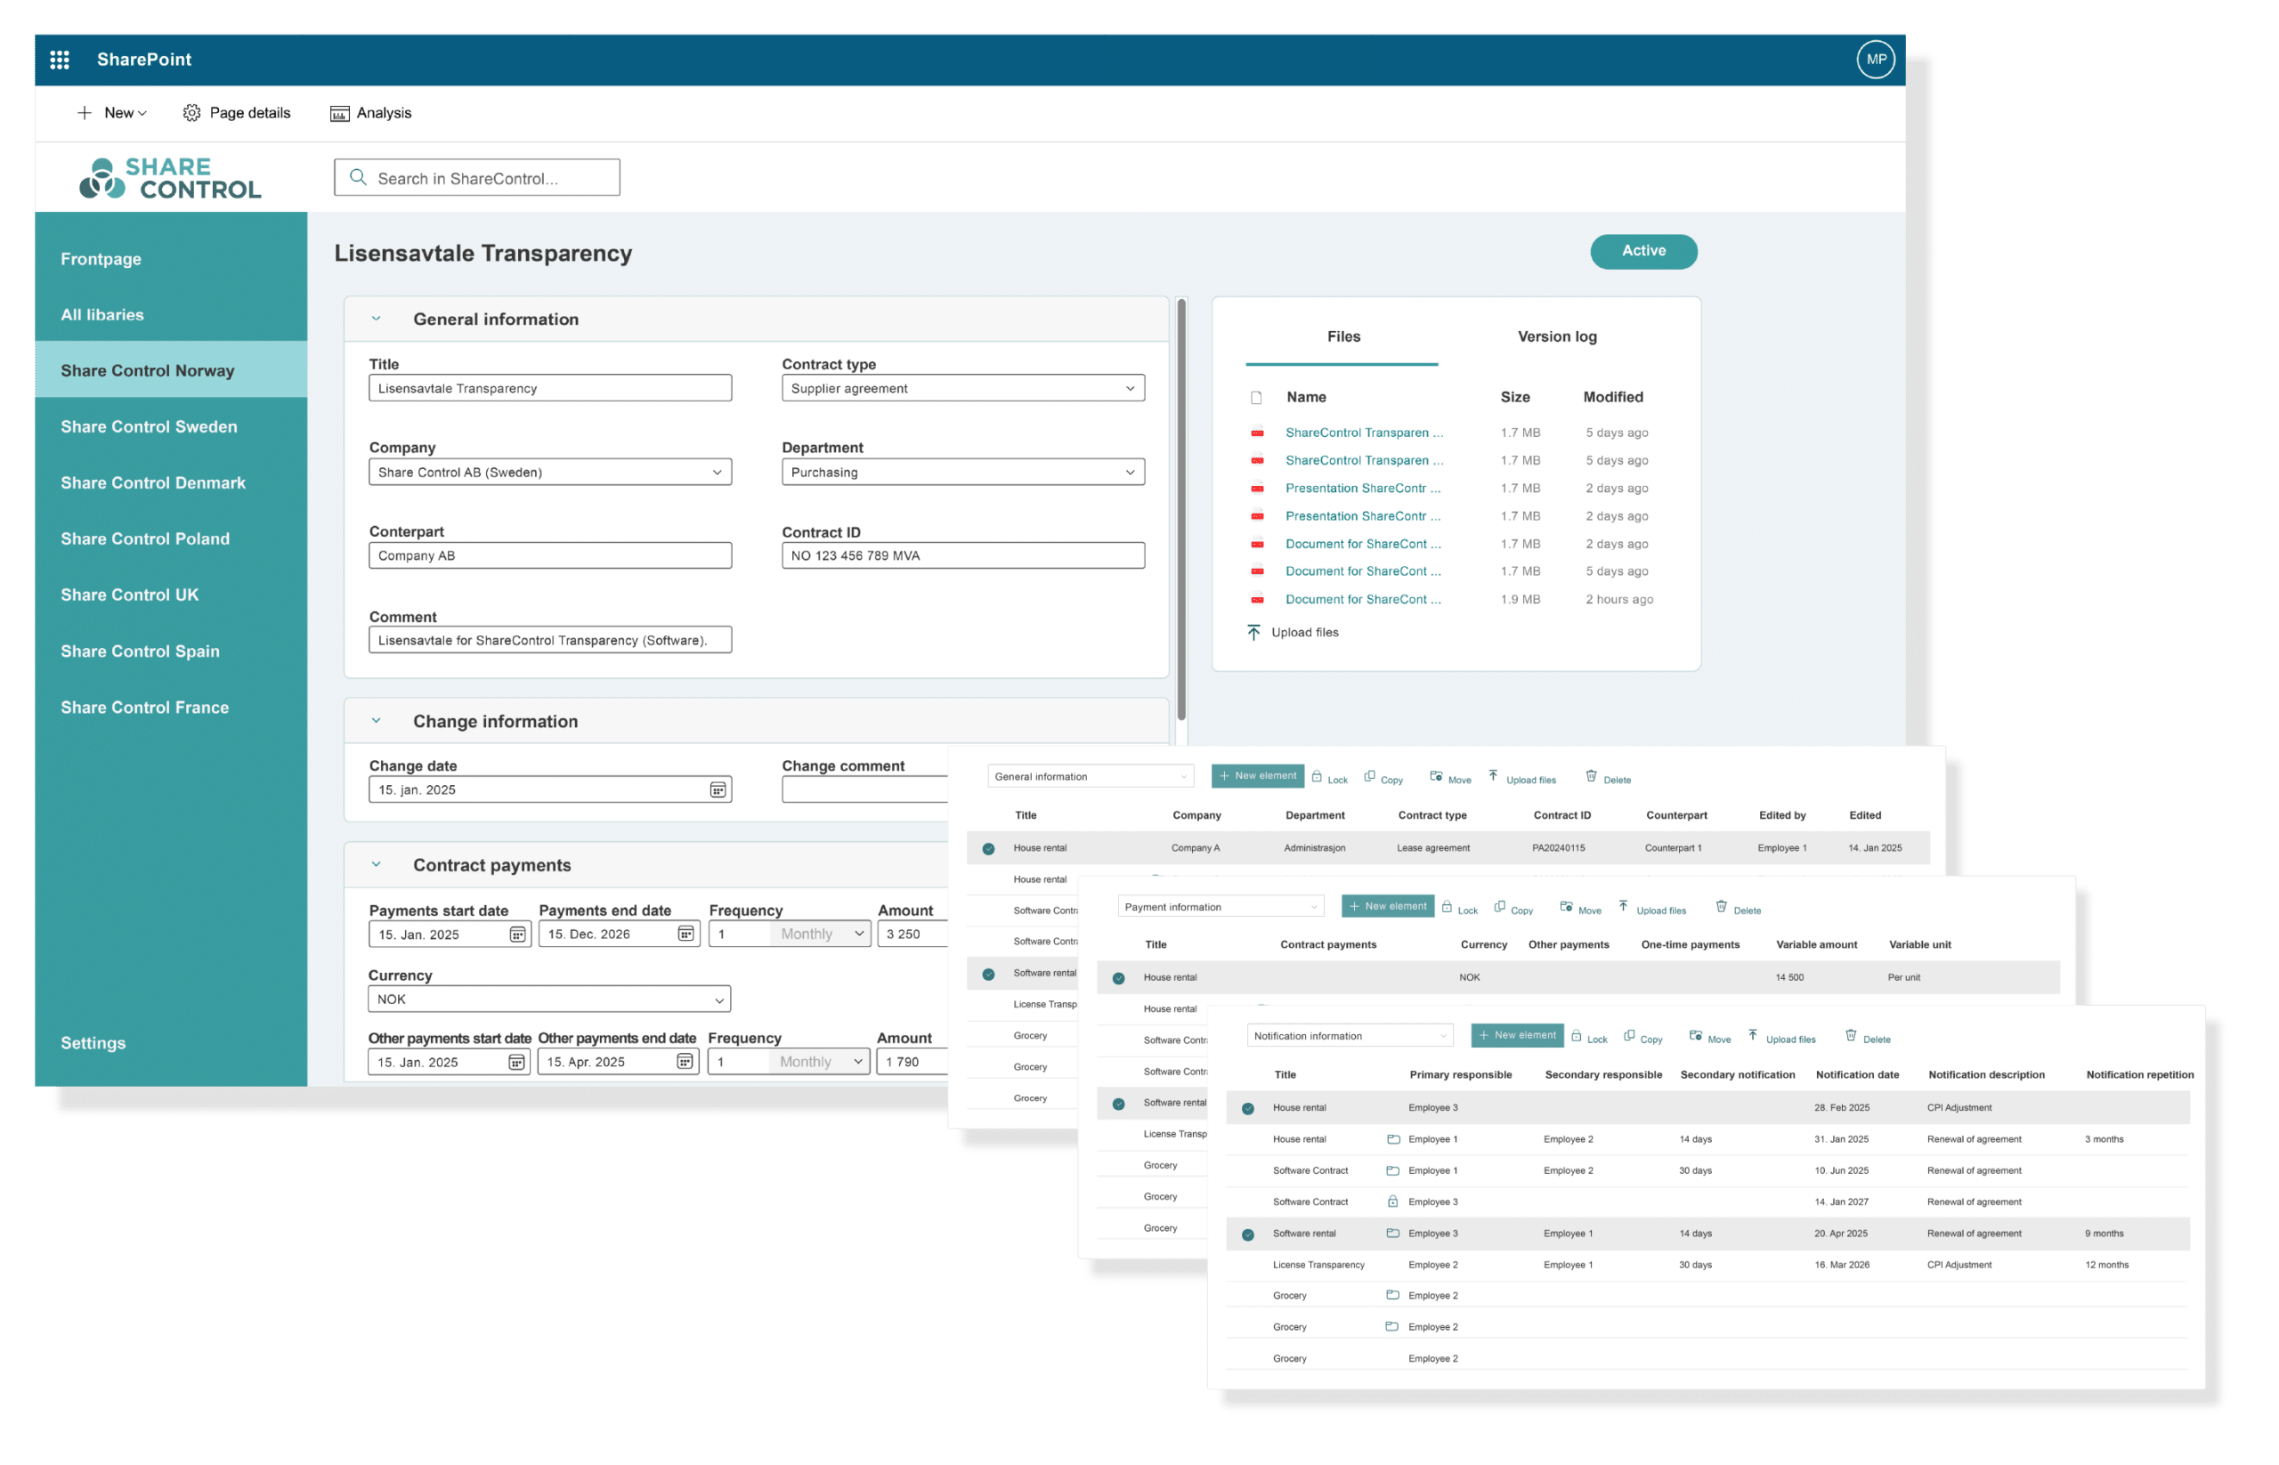2279x1465 pixels.
Task: Click the Active status button
Action: [1642, 251]
